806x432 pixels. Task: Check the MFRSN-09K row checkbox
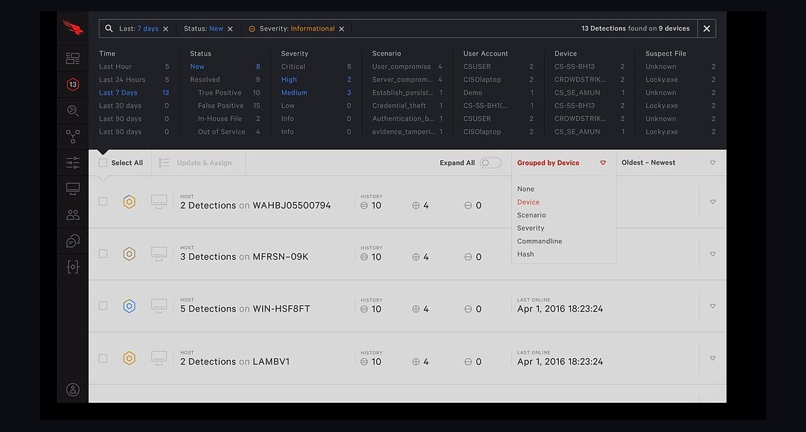103,253
